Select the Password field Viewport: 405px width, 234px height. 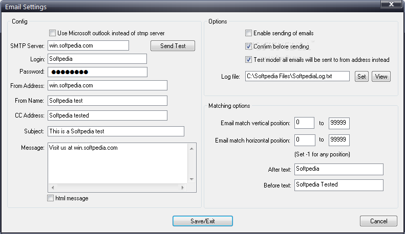(x=97, y=72)
